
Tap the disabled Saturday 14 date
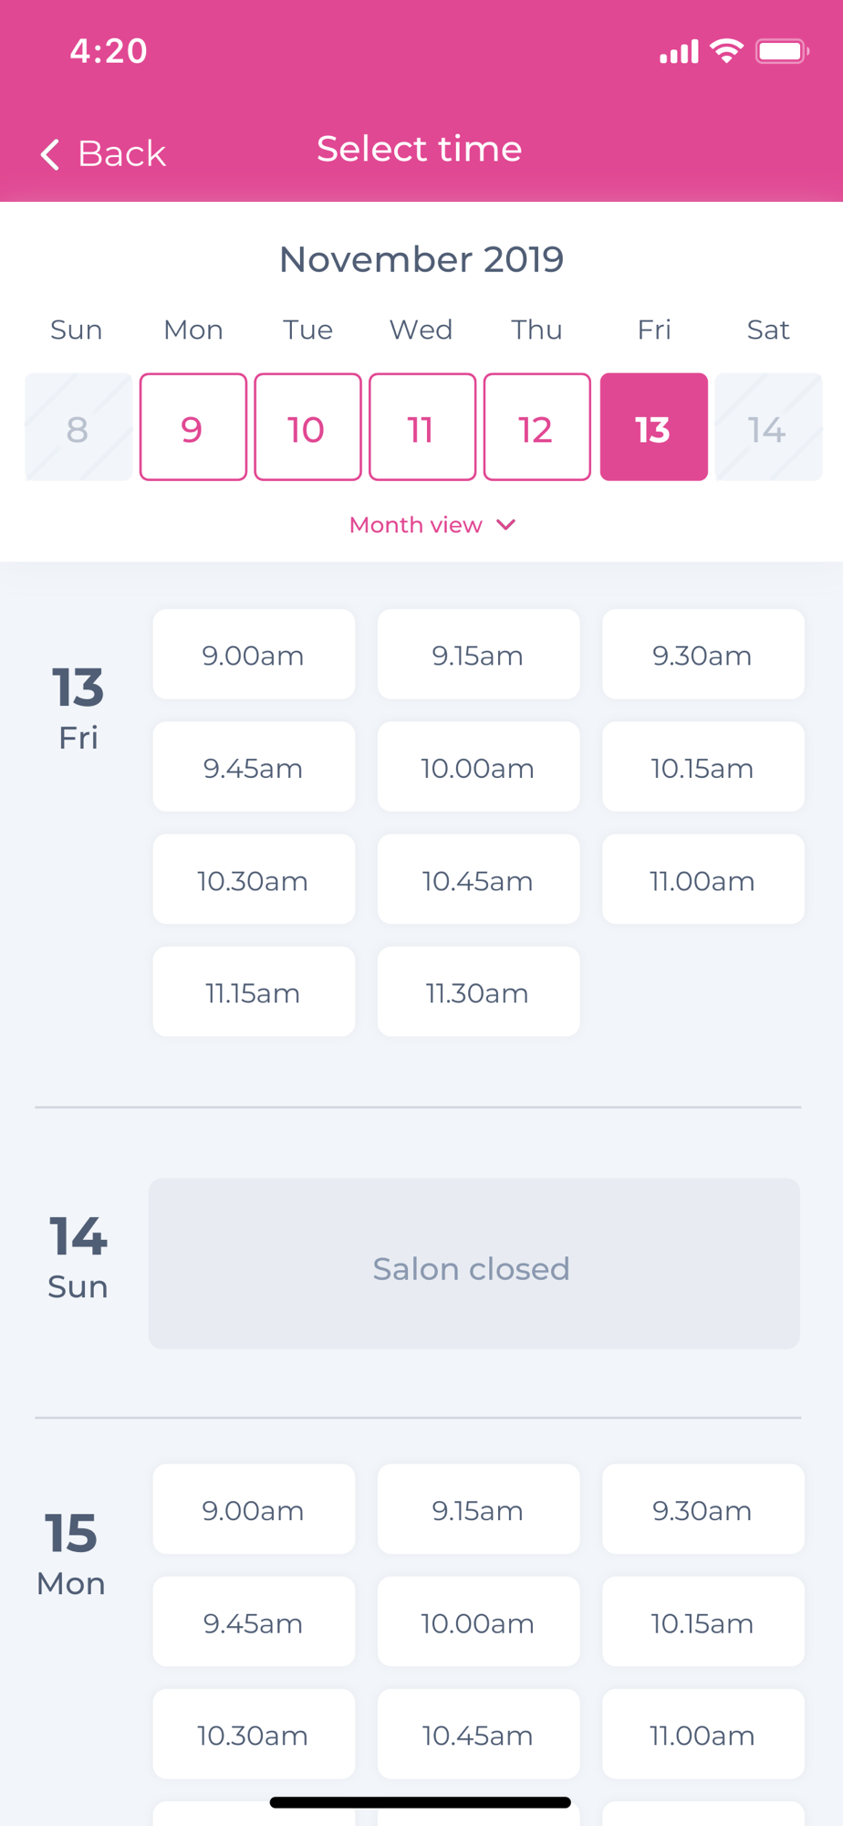click(x=768, y=427)
